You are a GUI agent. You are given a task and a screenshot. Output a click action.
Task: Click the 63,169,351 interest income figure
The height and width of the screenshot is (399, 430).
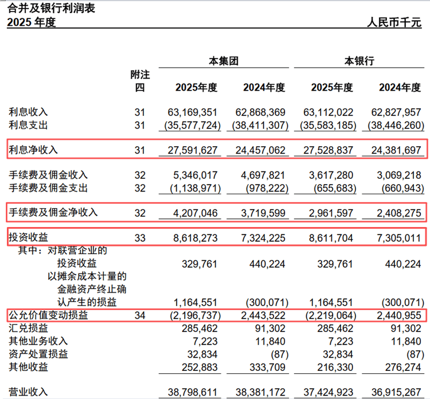192,112
